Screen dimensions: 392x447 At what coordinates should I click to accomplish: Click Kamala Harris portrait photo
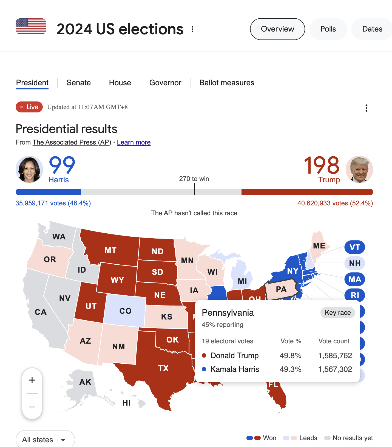pyautogui.click(x=29, y=169)
